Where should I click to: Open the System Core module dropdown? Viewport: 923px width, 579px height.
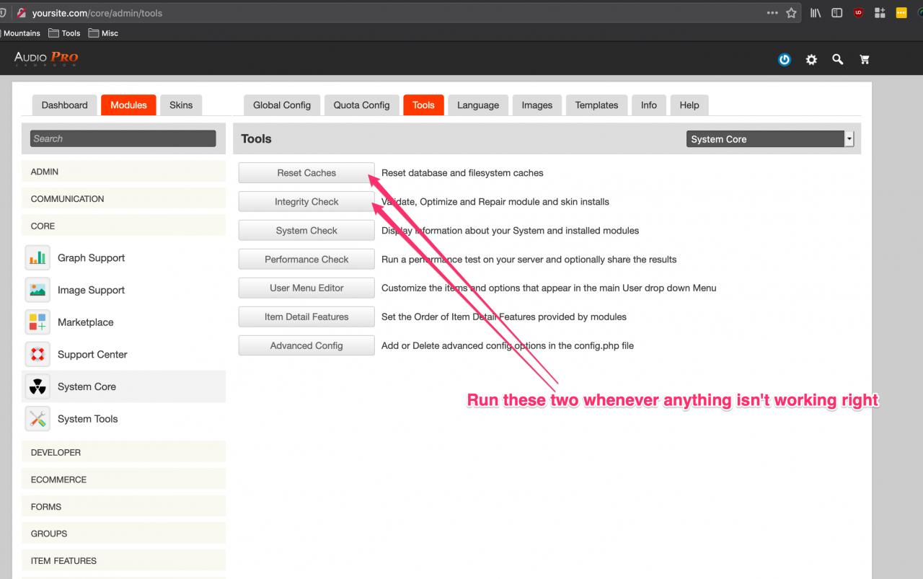click(x=769, y=139)
